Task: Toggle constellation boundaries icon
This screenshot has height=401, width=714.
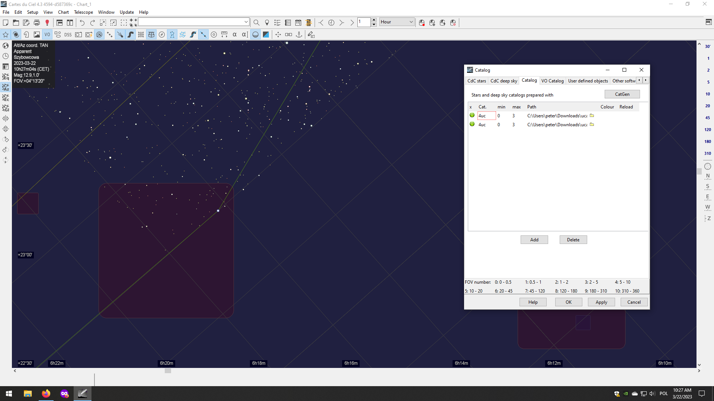Action: [x=183, y=35]
